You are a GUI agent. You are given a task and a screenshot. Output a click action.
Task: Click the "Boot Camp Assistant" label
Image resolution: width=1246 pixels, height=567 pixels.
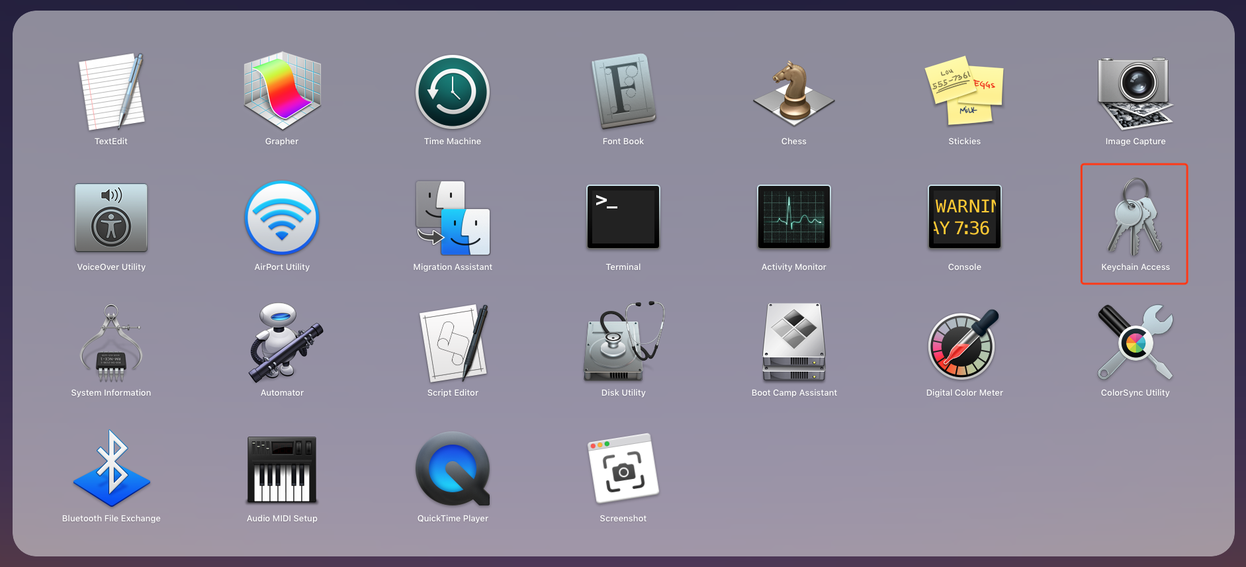pos(794,393)
